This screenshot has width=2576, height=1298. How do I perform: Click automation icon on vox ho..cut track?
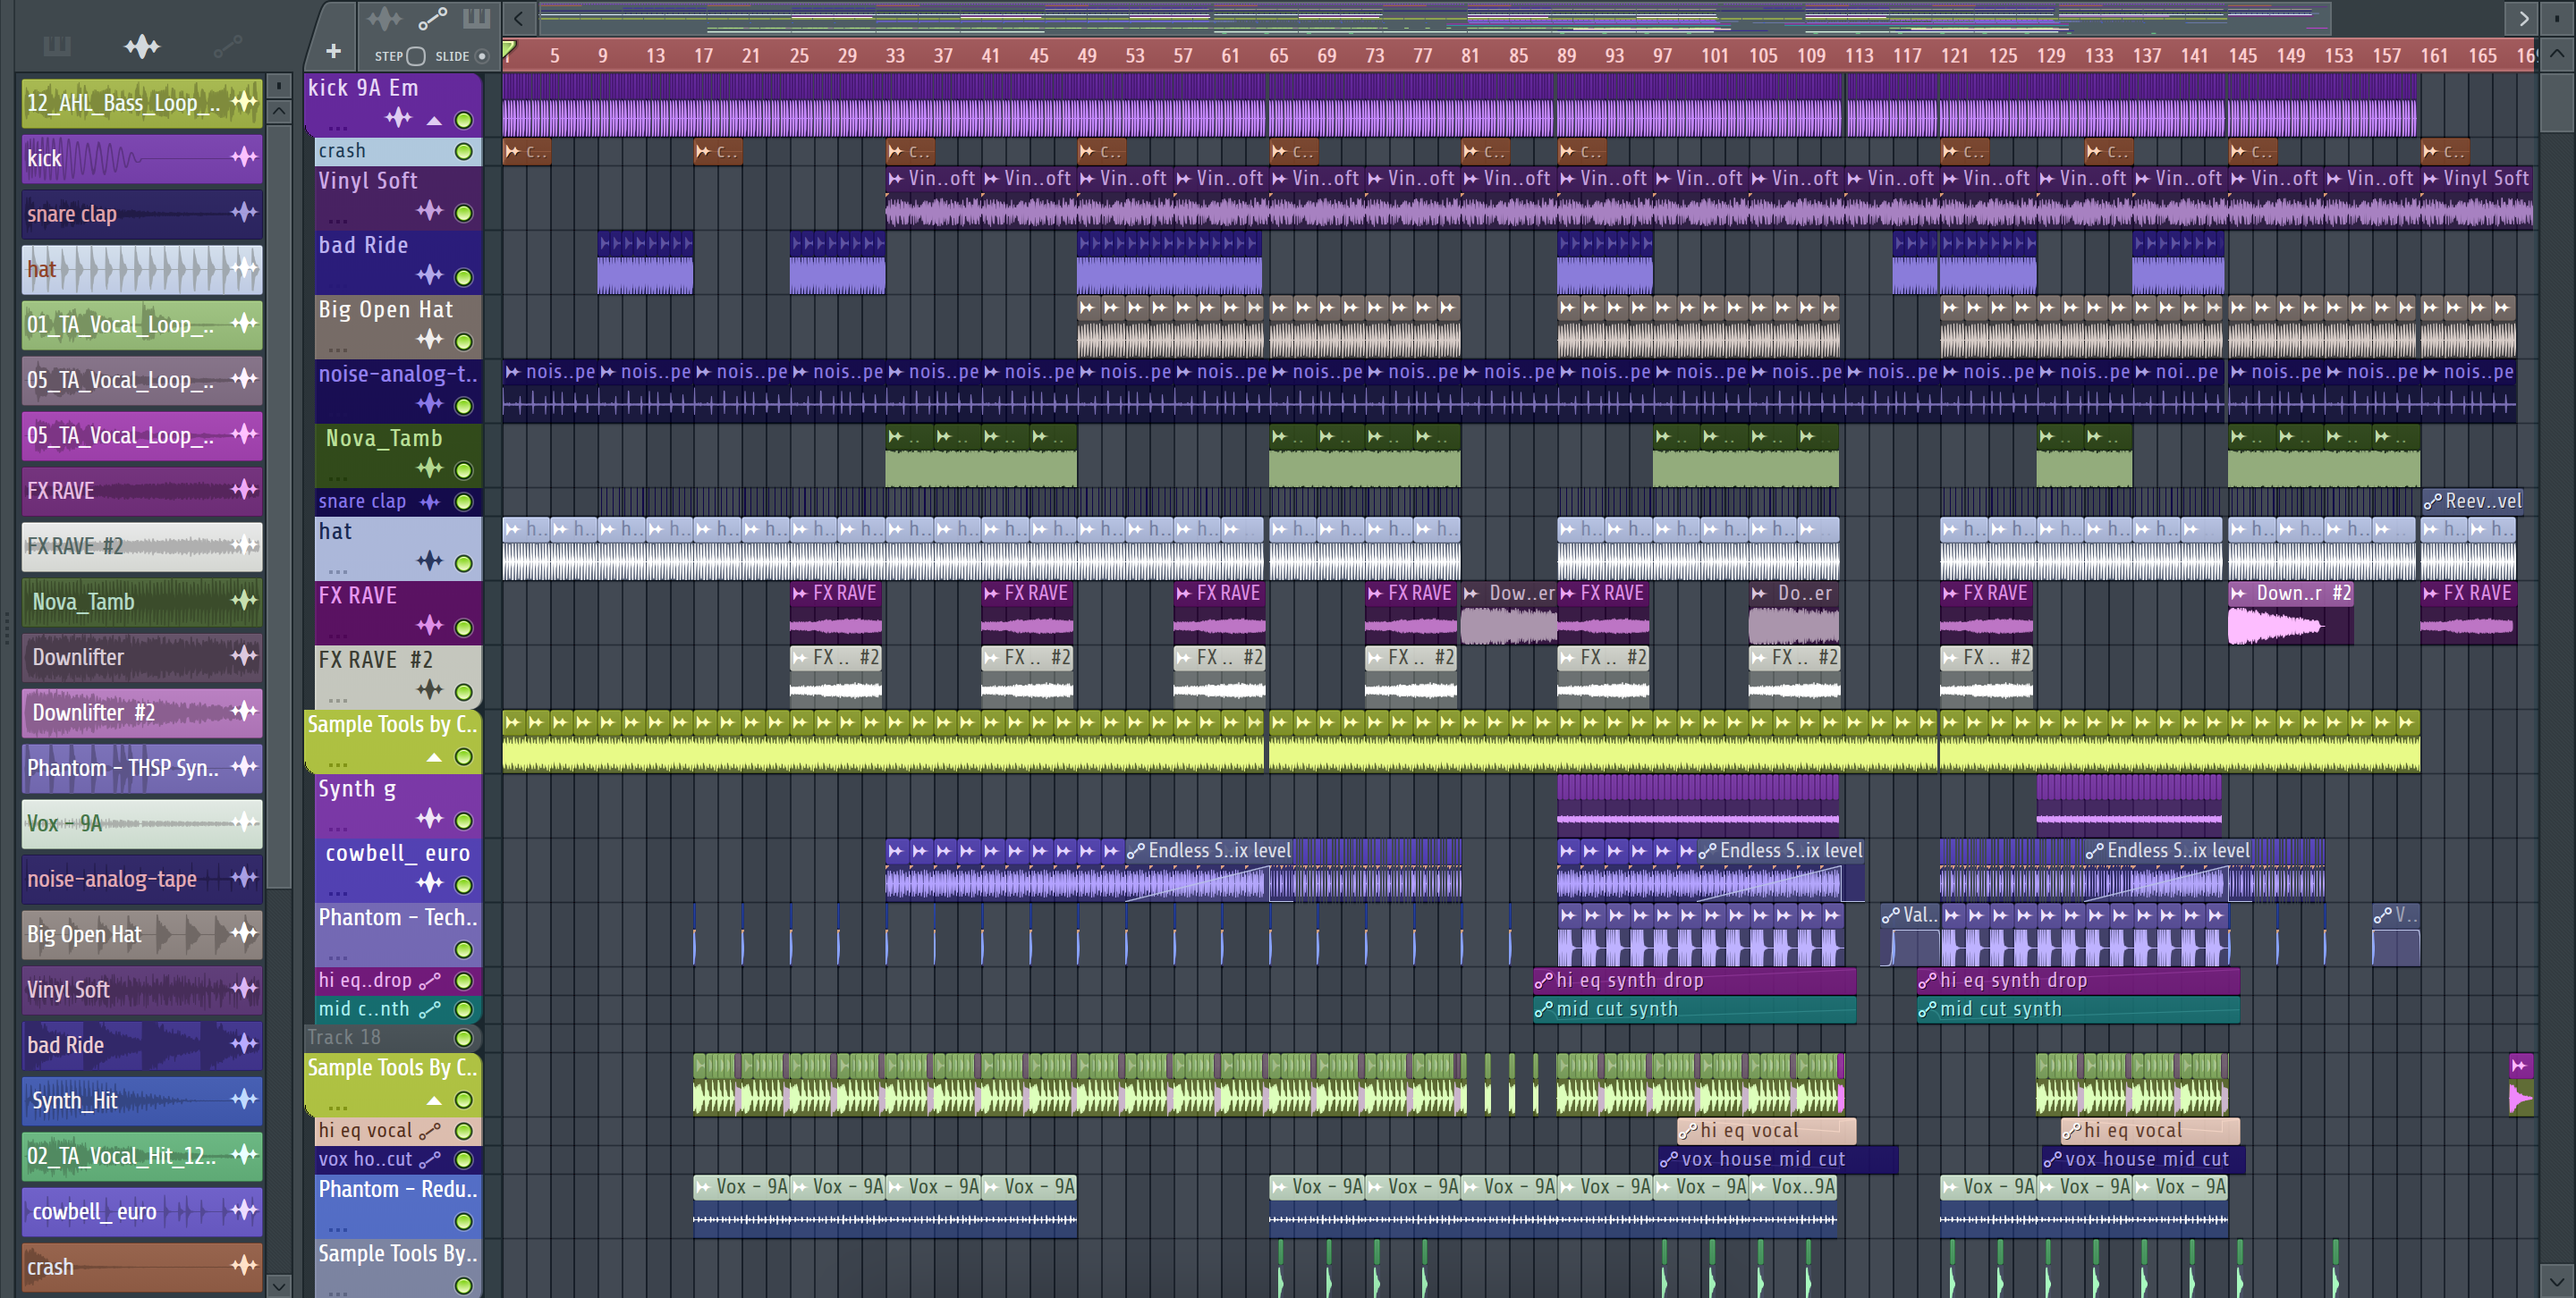point(430,1160)
